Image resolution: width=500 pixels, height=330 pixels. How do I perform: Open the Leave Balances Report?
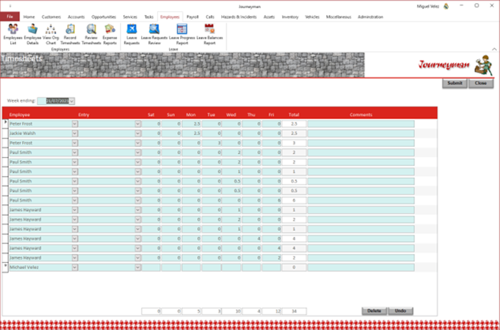click(x=209, y=34)
